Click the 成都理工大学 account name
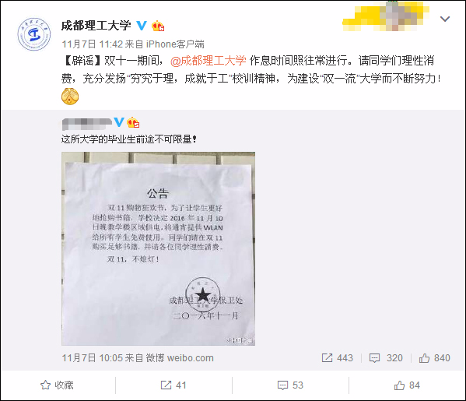 click(96, 26)
